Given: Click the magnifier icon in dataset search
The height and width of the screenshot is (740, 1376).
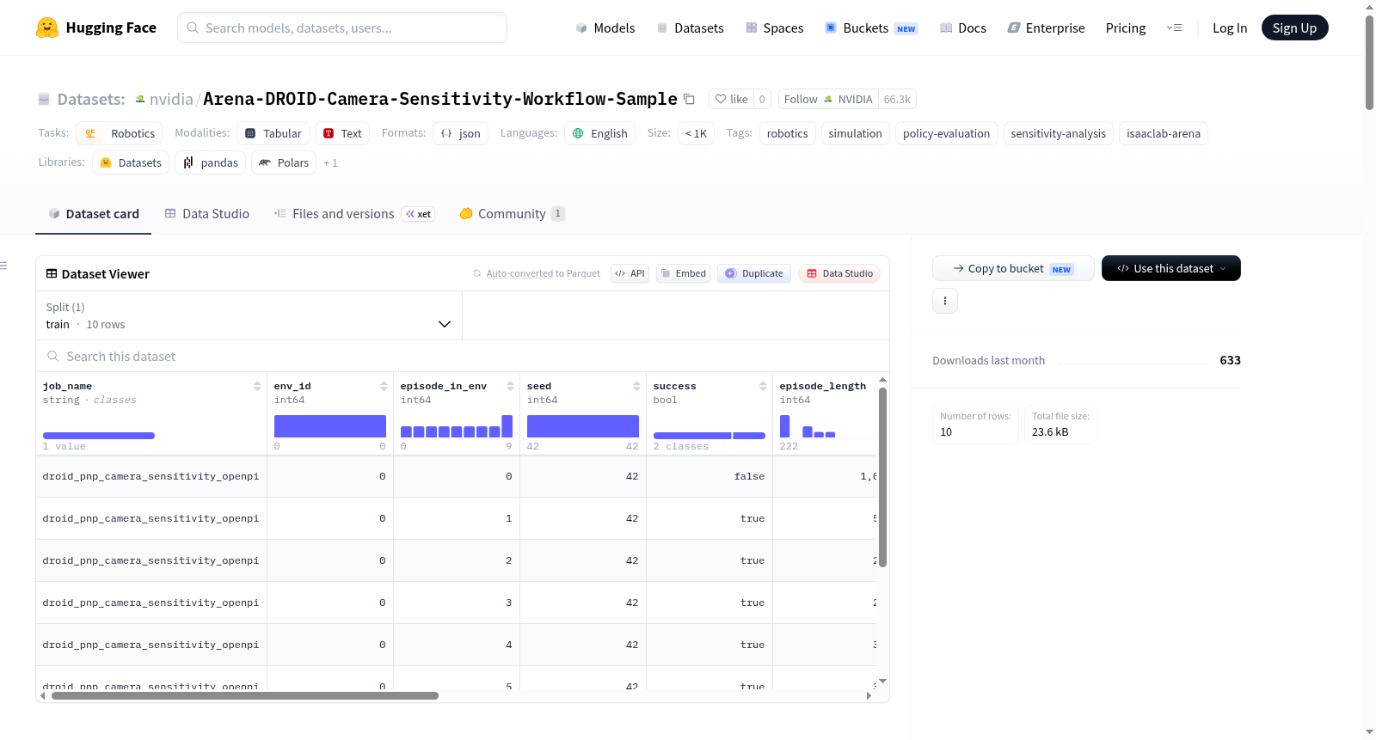Looking at the screenshot, I should (x=53, y=356).
